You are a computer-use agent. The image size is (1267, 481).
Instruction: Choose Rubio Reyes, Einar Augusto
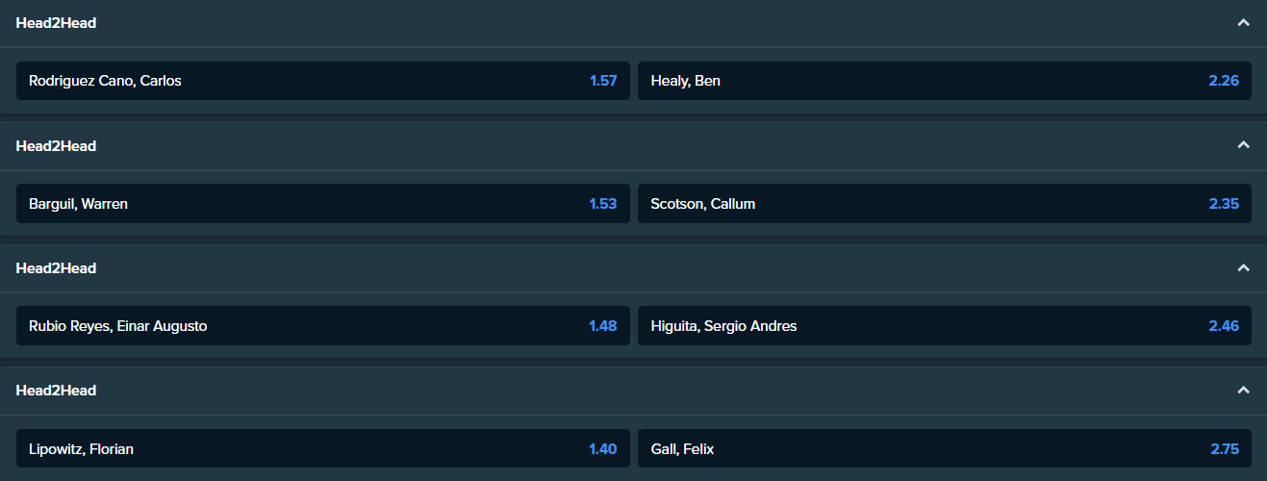322,325
